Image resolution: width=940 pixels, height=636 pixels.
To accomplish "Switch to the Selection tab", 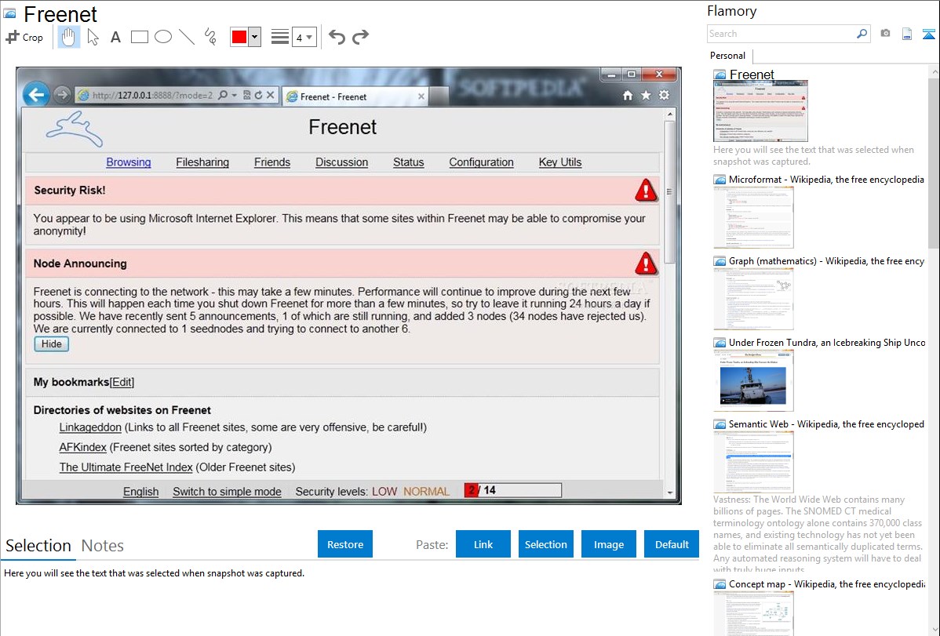I will [38, 546].
